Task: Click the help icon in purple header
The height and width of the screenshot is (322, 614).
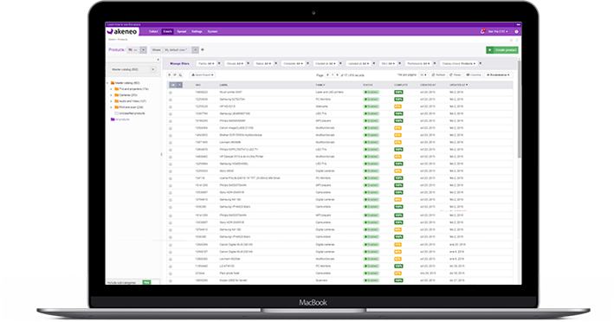Action: point(516,32)
